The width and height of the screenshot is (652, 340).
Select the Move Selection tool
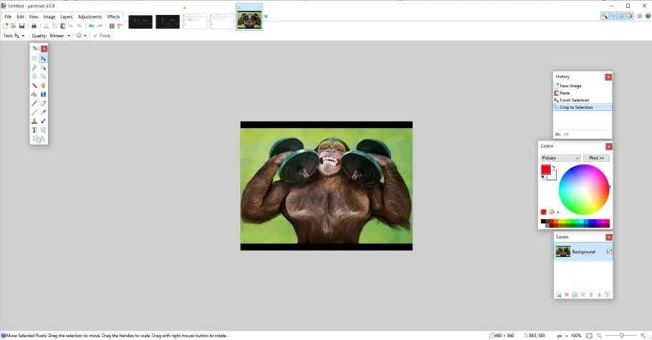43,67
